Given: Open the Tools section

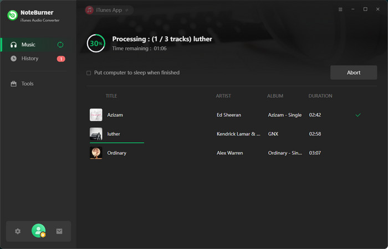Looking at the screenshot, I should [27, 84].
